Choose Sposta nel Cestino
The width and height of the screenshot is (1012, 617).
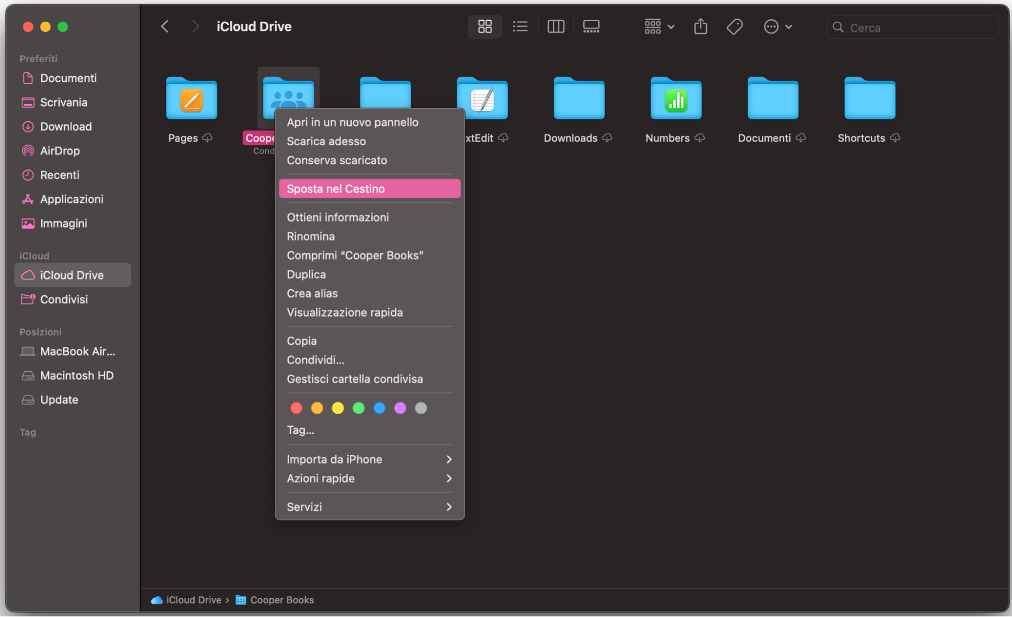[x=370, y=189]
